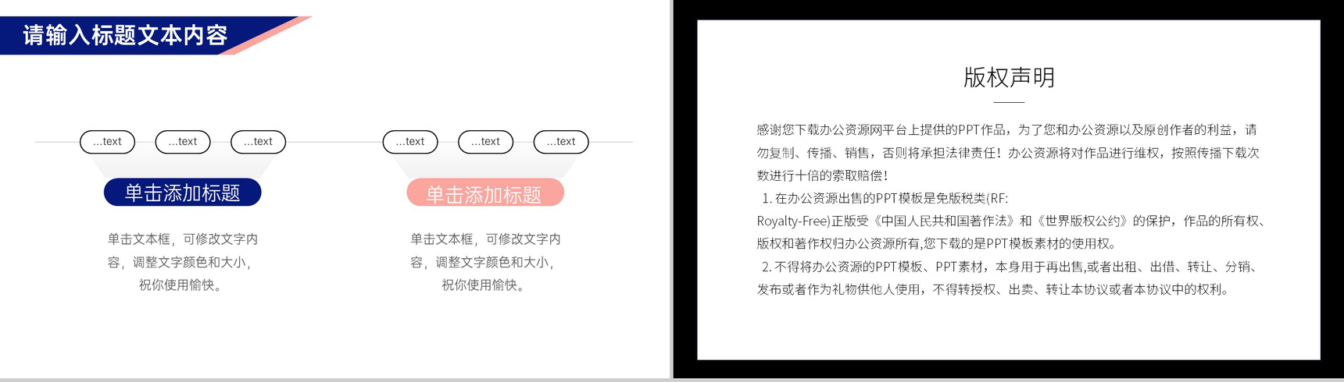This screenshot has width=1344, height=382.
Task: Click the line starting 勿复制、传播、销售
Action: pyautogui.click(x=1008, y=153)
